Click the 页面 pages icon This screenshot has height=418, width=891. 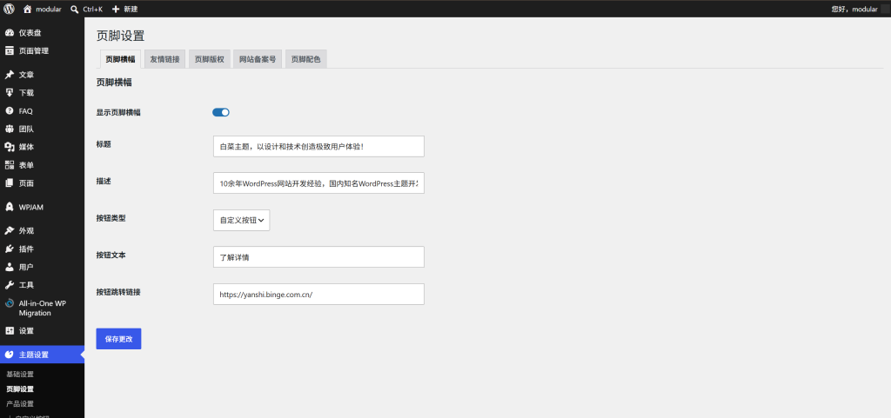9,183
